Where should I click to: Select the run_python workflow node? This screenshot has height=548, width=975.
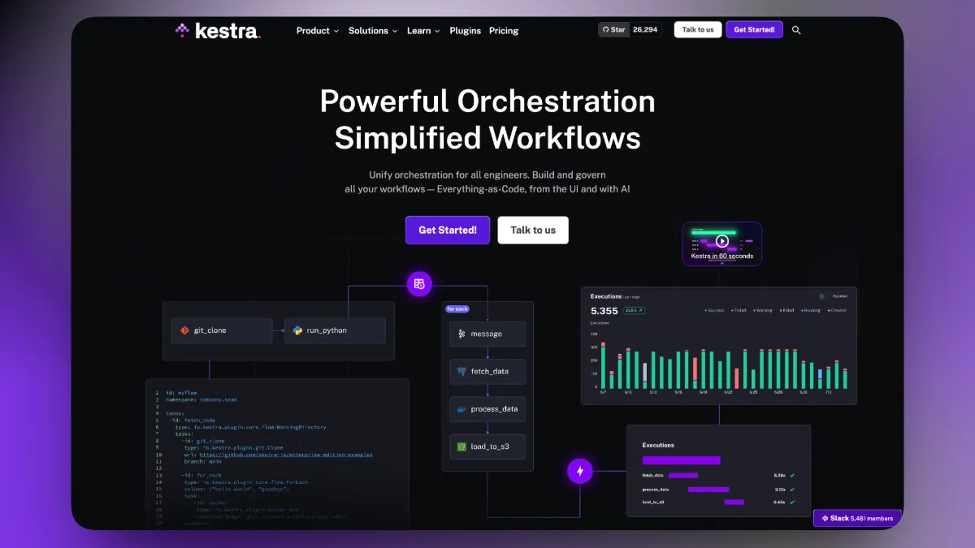(335, 330)
